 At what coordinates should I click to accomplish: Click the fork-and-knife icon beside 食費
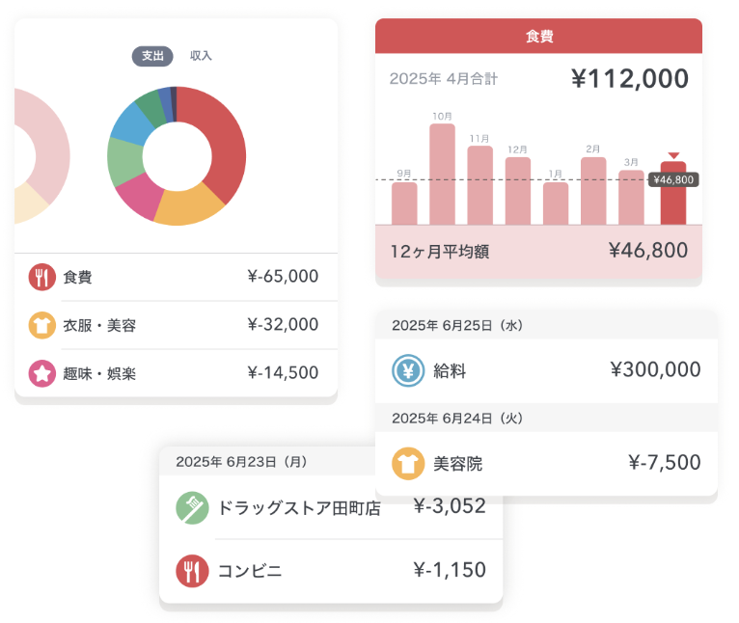41,277
